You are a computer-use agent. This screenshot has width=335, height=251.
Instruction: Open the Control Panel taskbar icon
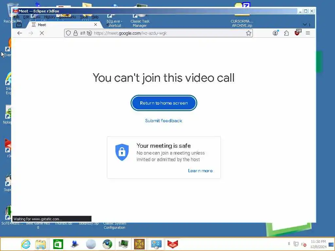[156, 244]
